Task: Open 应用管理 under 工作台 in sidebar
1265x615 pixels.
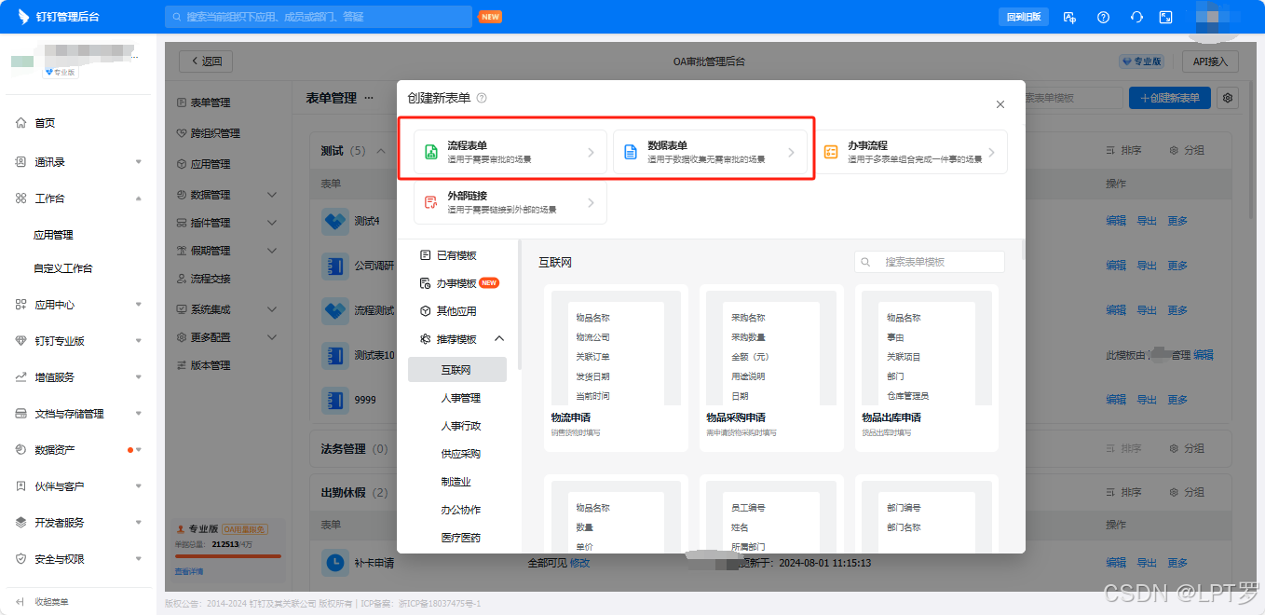Action: pyautogui.click(x=53, y=235)
